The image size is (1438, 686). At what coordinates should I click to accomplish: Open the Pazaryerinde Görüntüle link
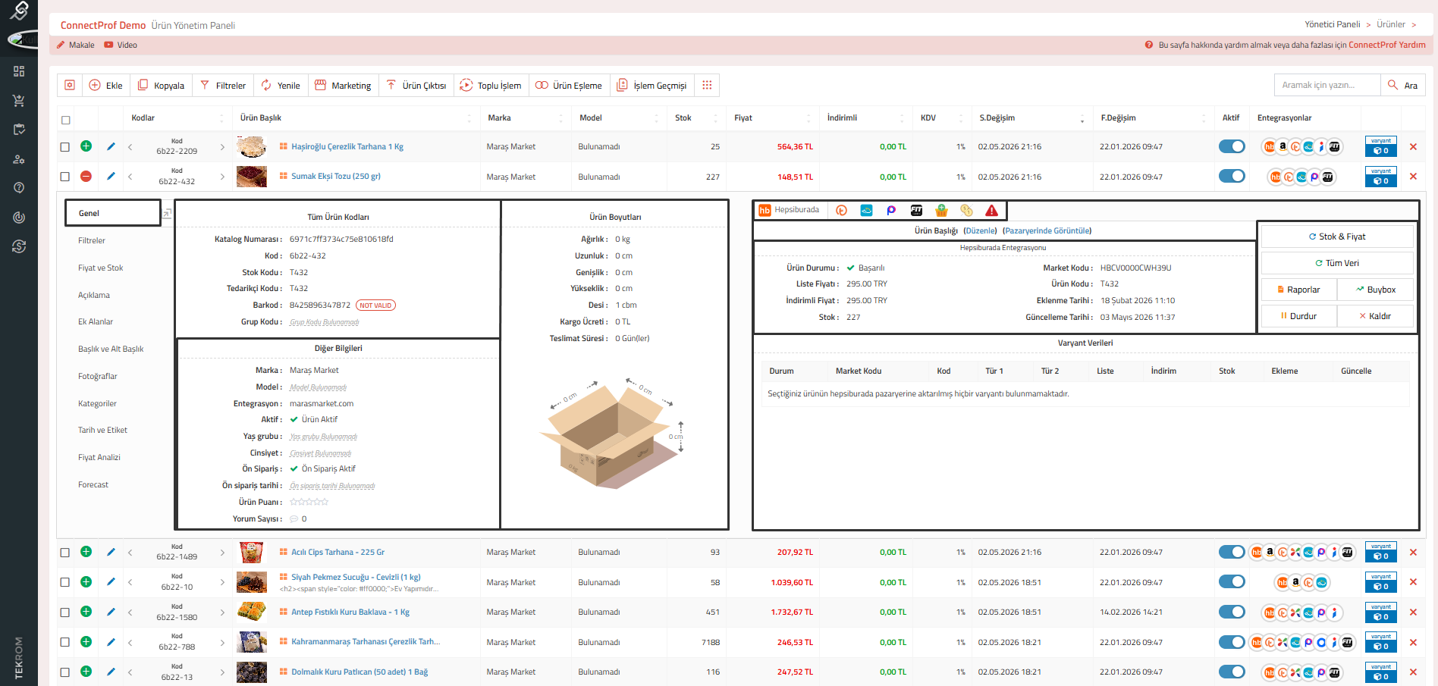click(1047, 231)
